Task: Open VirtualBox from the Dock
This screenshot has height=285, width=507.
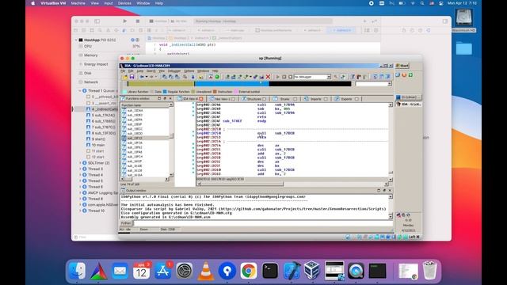Action: tap(313, 271)
